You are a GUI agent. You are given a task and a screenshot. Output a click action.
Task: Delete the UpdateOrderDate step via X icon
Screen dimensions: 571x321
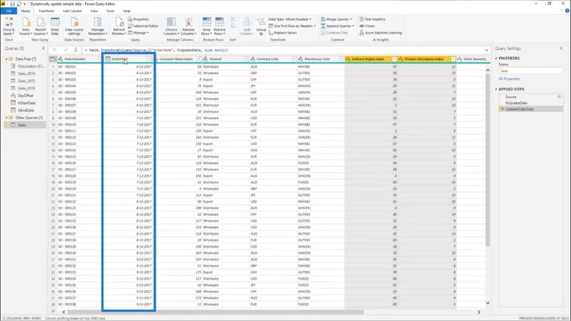tap(502, 109)
